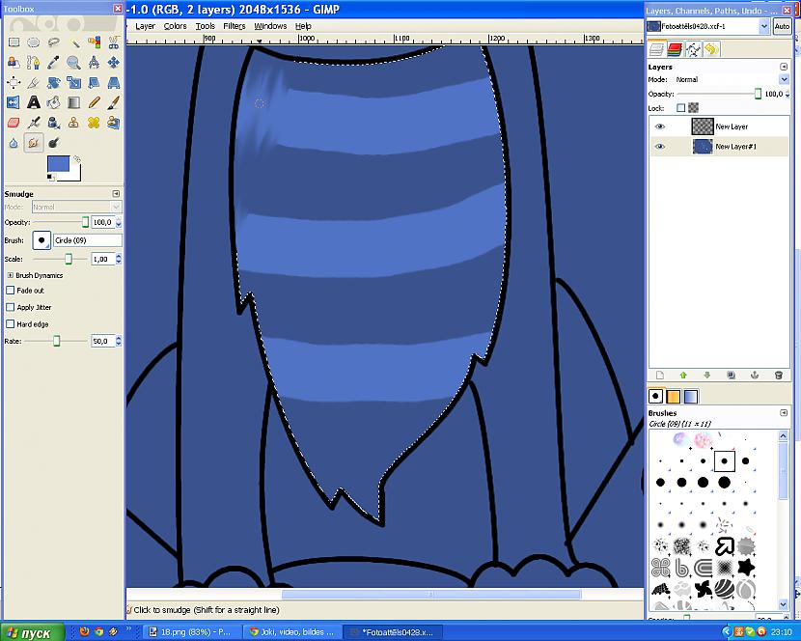The height and width of the screenshot is (641, 801).
Task: Select the Free Select lasso tool
Action: pos(54,42)
